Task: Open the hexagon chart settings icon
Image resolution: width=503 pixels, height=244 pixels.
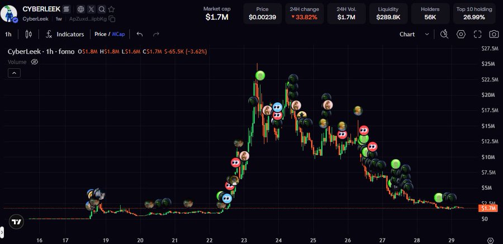Action: tap(461, 34)
